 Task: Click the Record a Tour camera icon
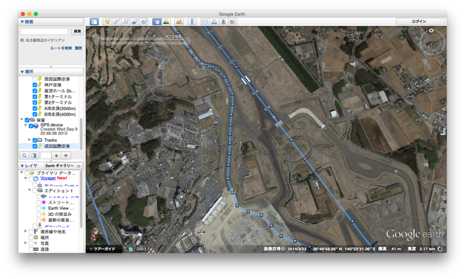pos(144,22)
